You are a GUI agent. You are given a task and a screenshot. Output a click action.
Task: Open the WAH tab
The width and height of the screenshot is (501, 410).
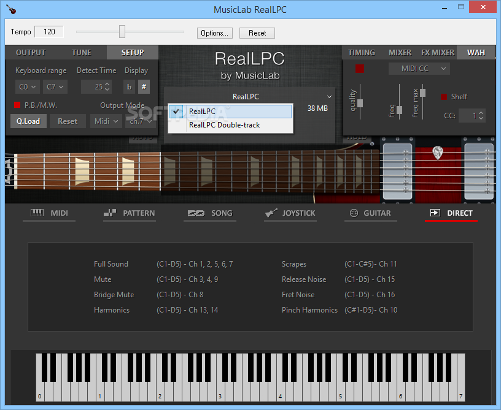476,53
